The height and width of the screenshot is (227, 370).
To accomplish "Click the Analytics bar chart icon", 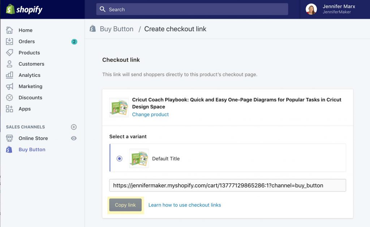I will tap(9, 75).
